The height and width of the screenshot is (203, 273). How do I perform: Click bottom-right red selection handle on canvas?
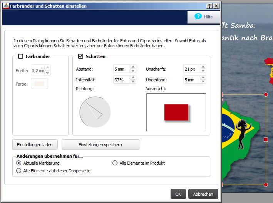pyautogui.click(x=266, y=185)
